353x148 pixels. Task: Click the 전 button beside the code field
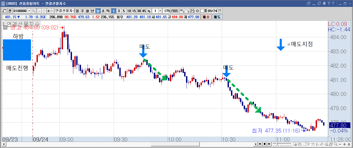(10, 11)
